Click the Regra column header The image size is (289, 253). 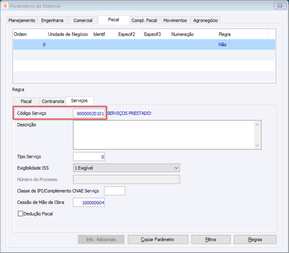pos(243,34)
